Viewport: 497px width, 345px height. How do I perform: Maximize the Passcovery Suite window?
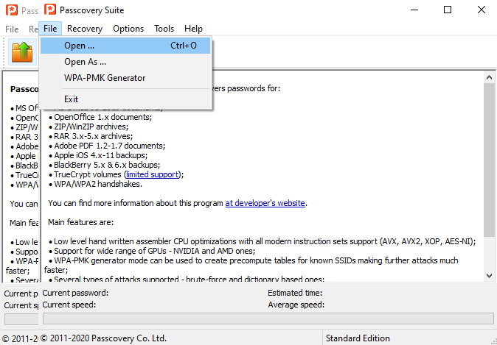448,10
